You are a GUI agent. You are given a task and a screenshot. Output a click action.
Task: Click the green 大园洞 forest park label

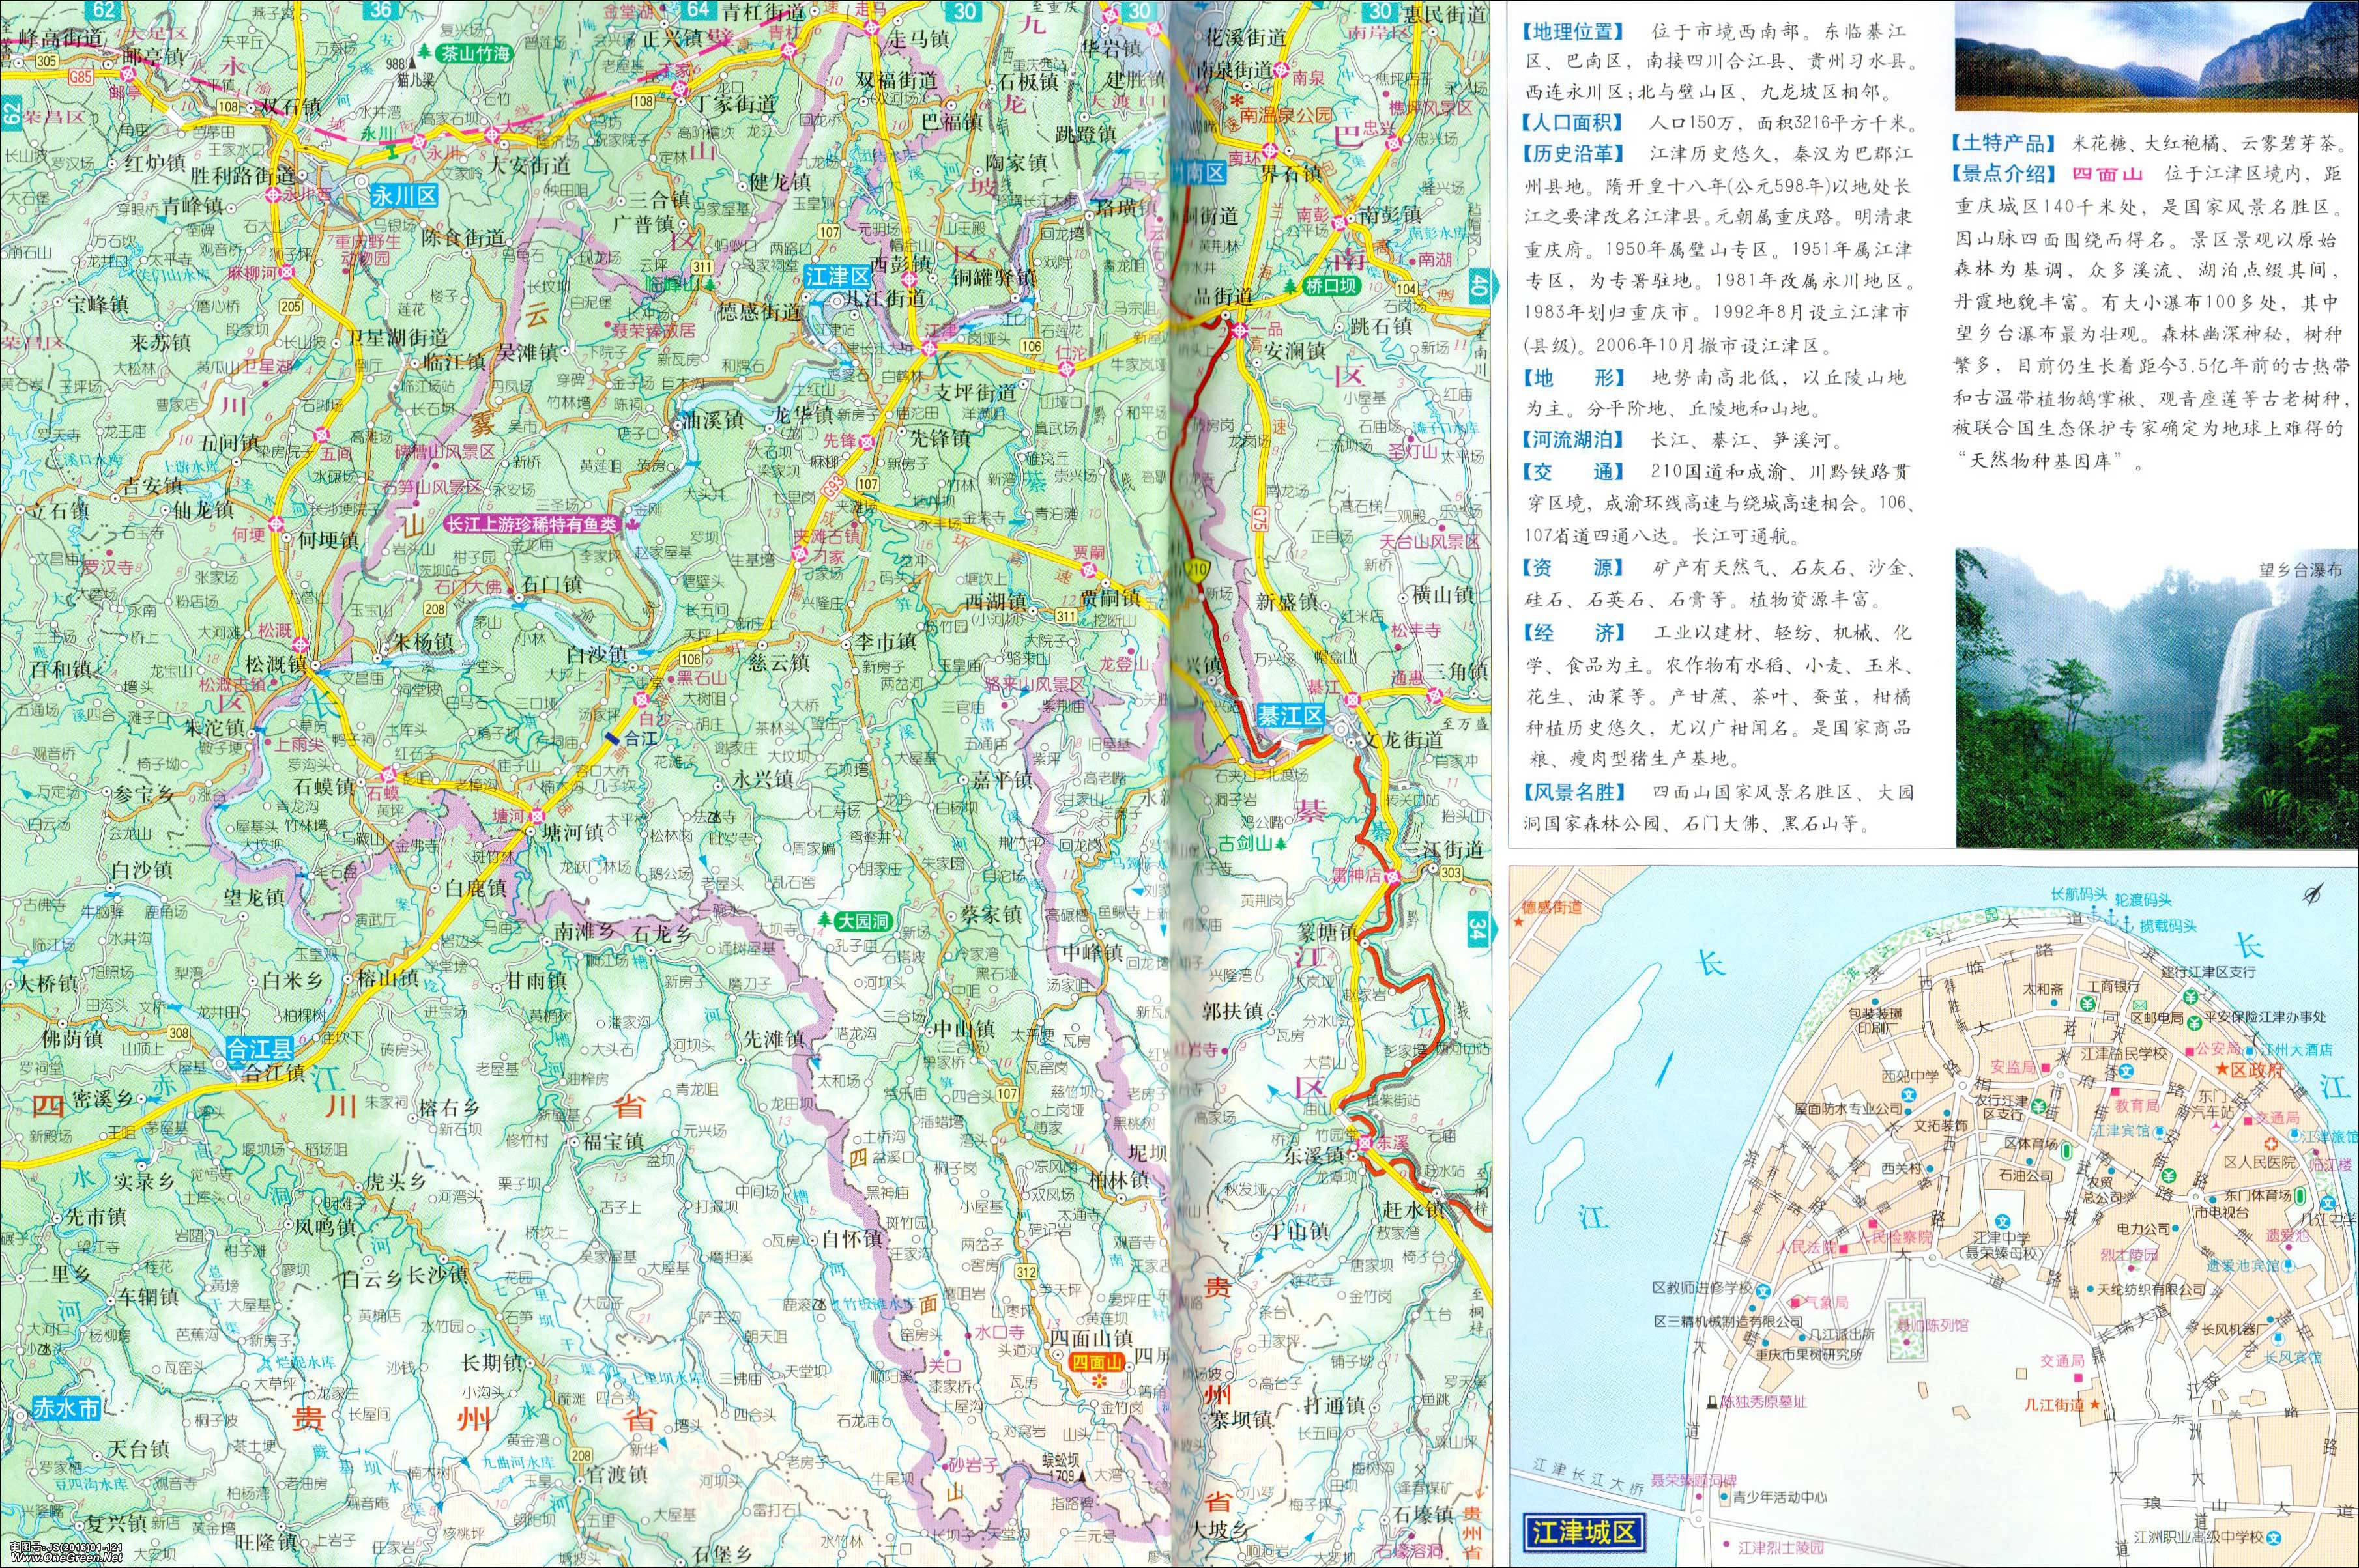tap(863, 921)
